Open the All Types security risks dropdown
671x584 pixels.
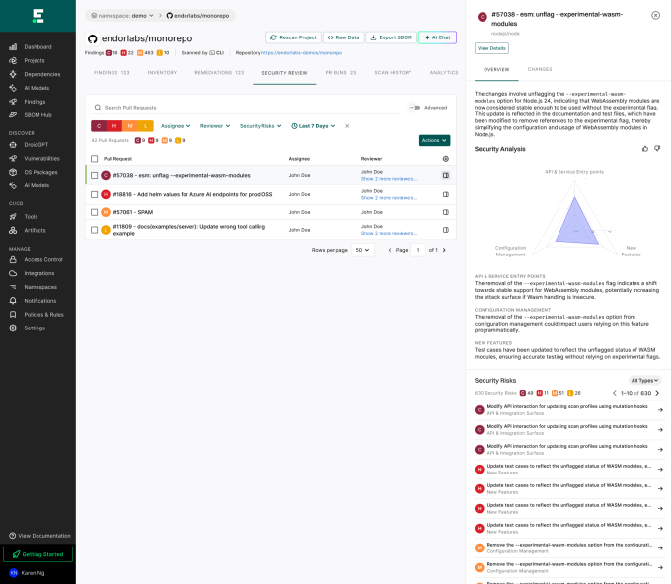[x=645, y=380]
